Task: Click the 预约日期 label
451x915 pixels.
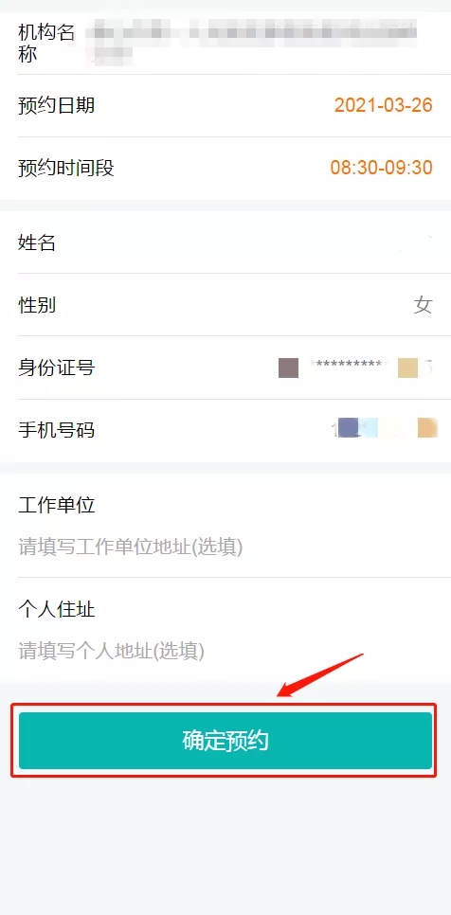Action: point(56,106)
